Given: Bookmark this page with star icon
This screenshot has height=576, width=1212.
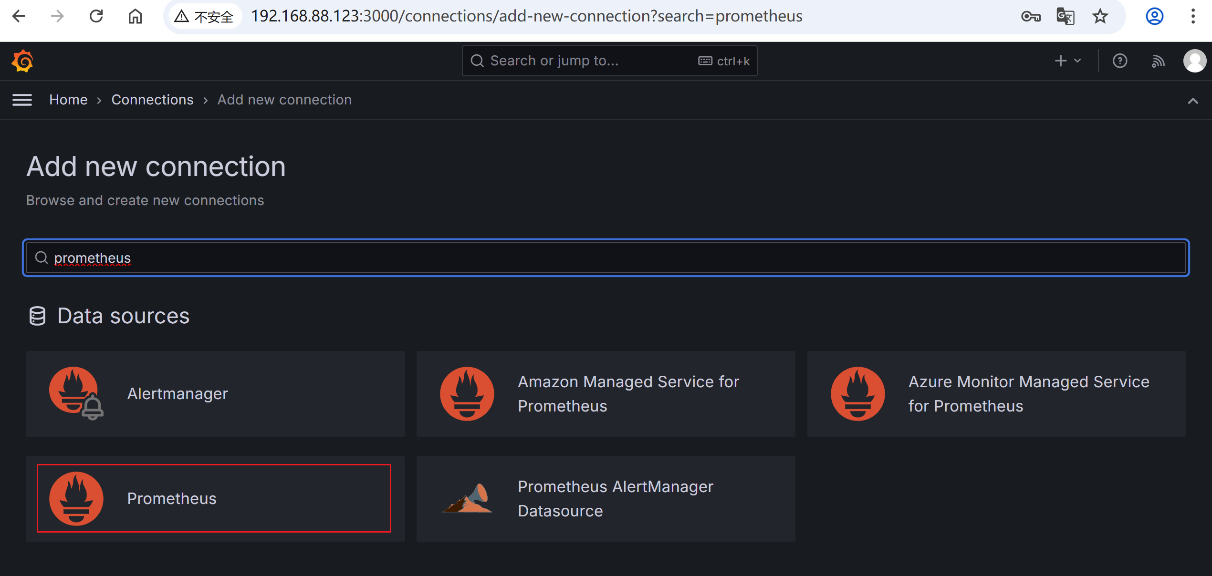Looking at the screenshot, I should [x=1100, y=17].
